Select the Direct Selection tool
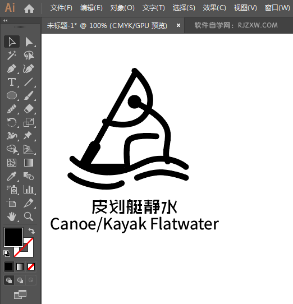Viewport: 293px width, 304px height. 29,42
